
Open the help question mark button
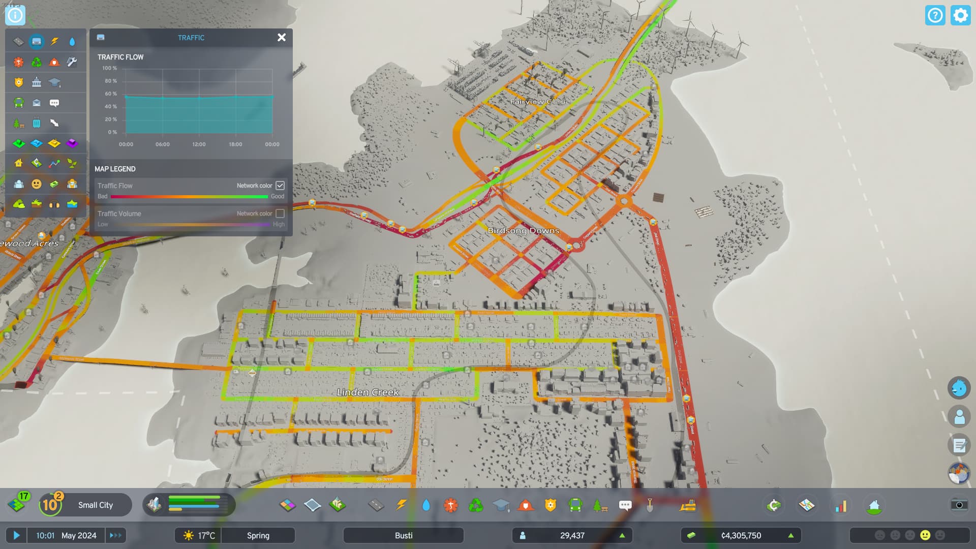pos(935,15)
